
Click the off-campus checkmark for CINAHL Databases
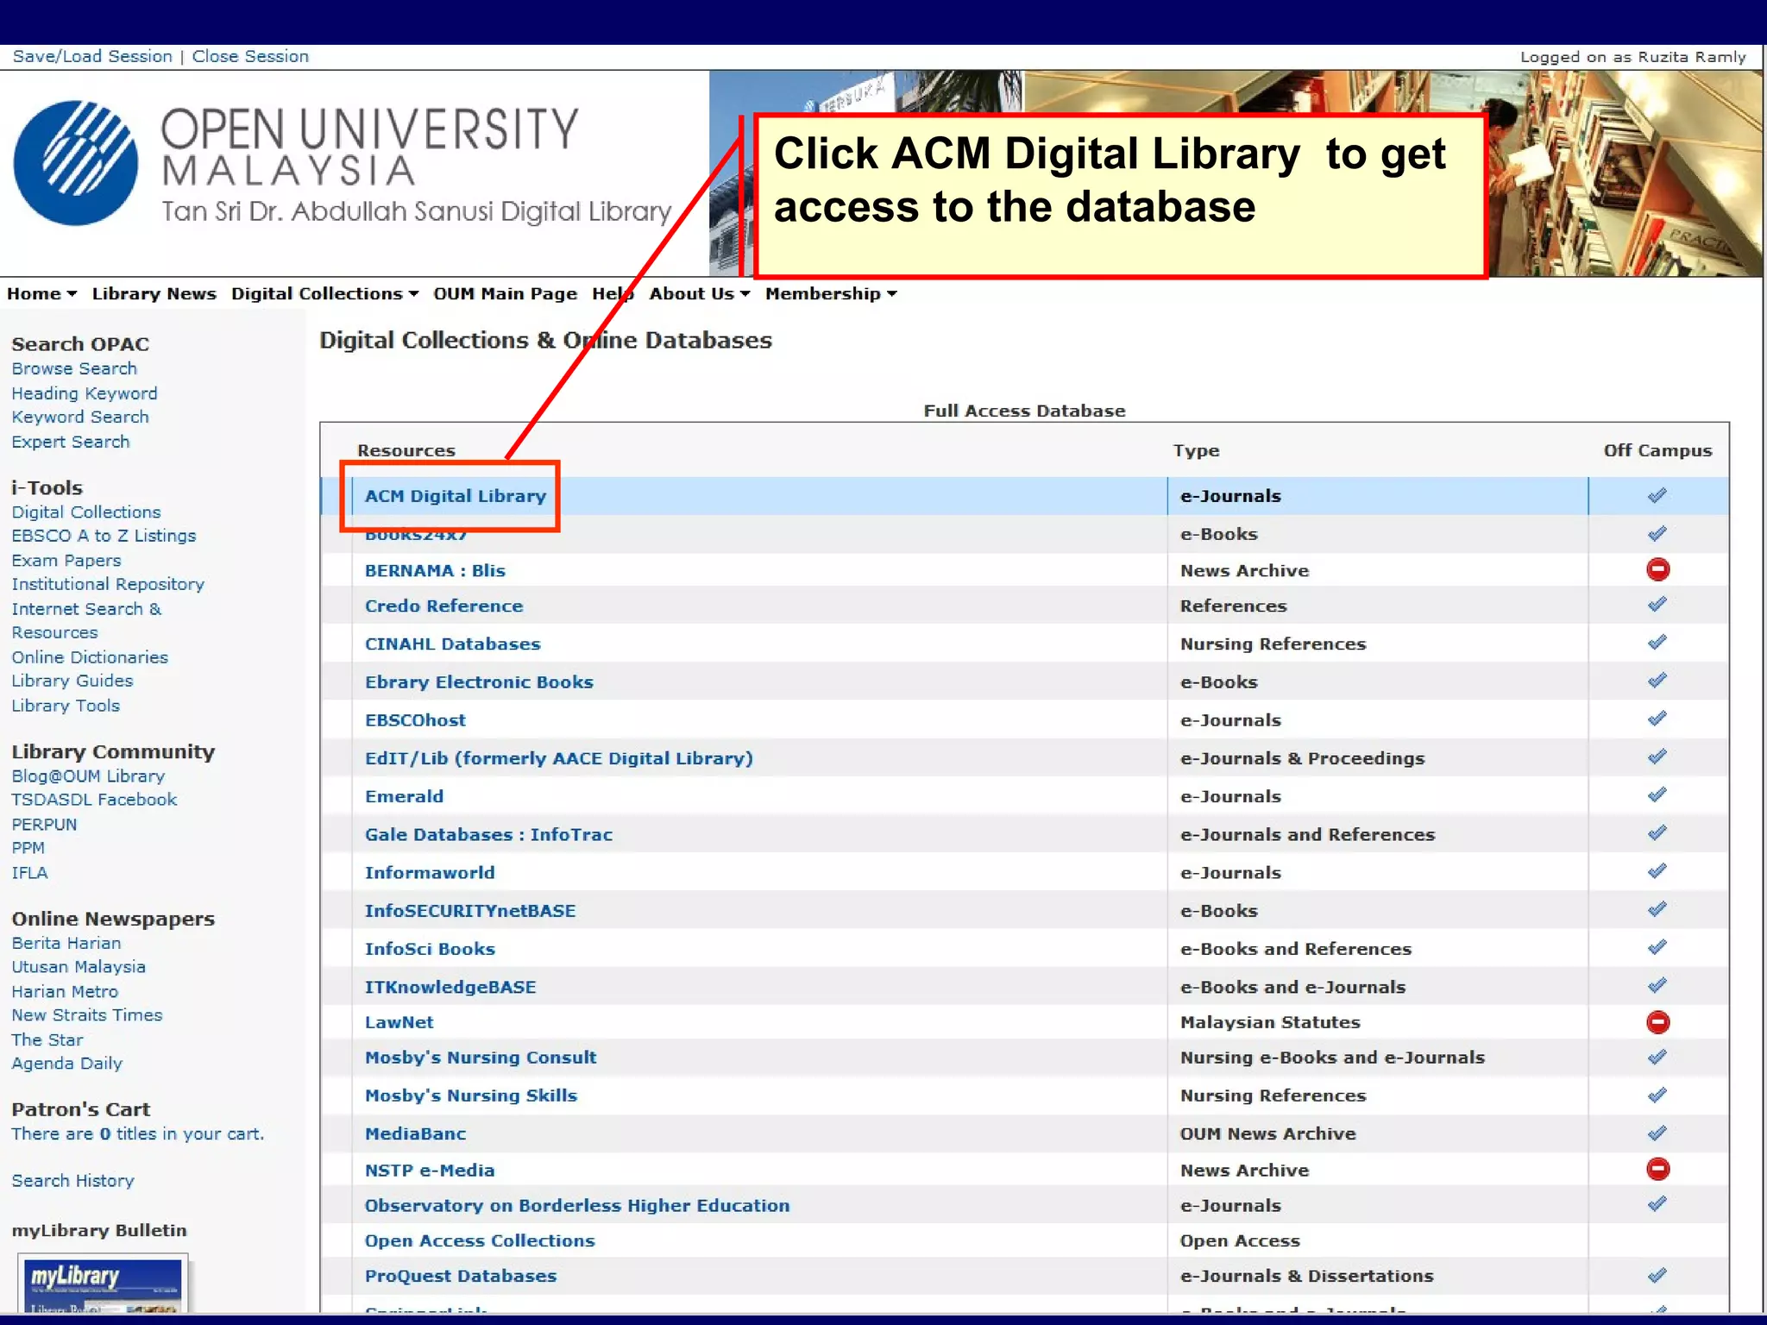point(1657,643)
